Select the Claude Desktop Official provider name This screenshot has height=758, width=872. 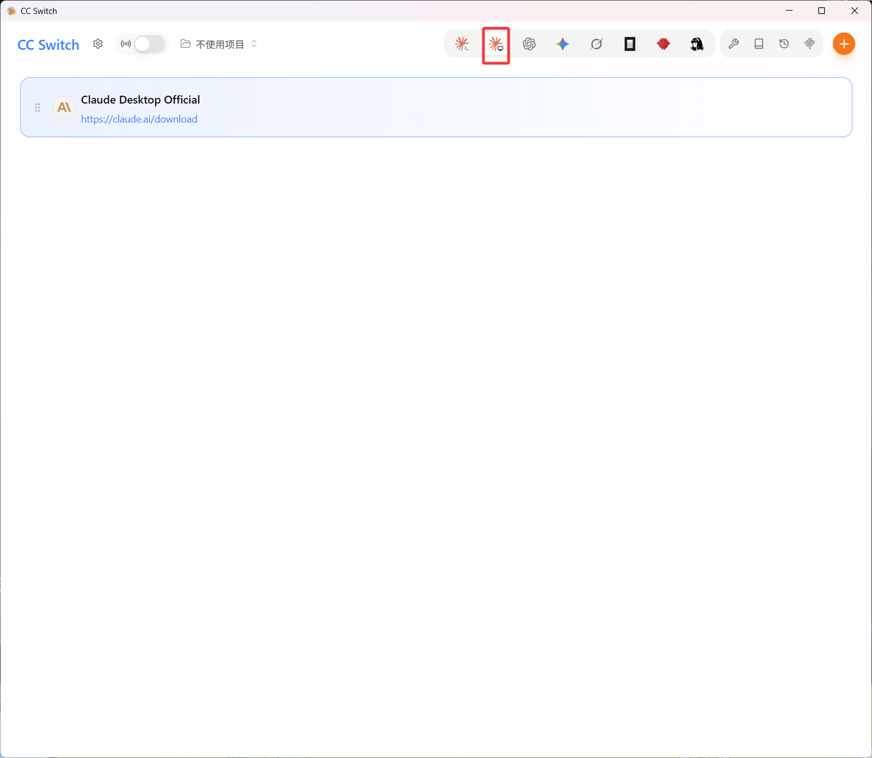[140, 100]
